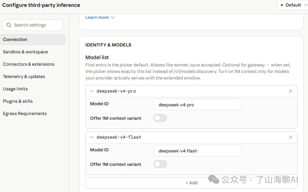The height and width of the screenshot is (192, 308).
Task: Focus the Search settings field
Action: [x=33, y=25]
